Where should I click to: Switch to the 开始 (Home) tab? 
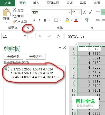(x=23, y=3)
